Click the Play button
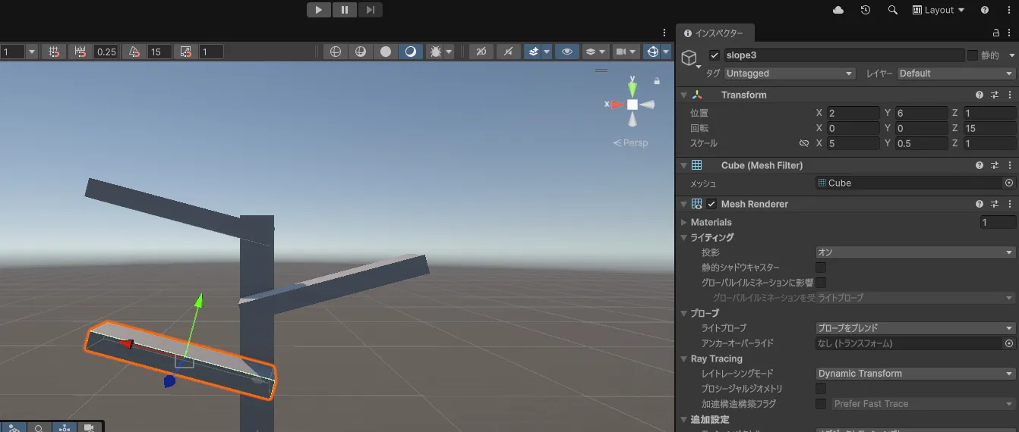The image size is (1019, 432). point(319,10)
